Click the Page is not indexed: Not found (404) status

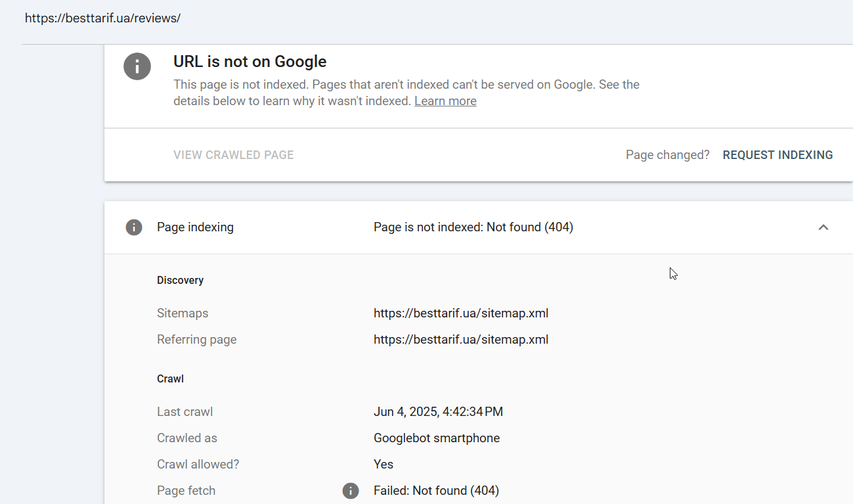pos(473,227)
